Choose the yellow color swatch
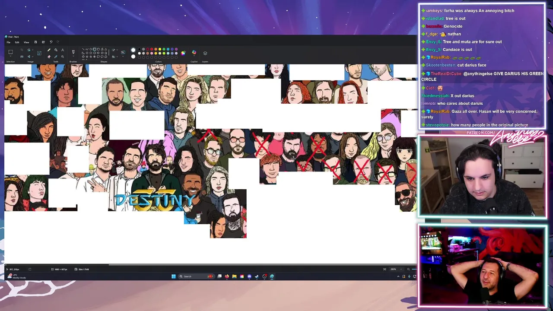The image size is (553, 311). (x=160, y=49)
